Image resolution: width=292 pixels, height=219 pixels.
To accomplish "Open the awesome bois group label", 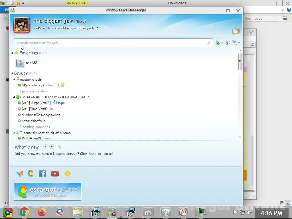I will coord(31,80).
